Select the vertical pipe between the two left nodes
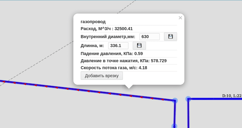 (x=175, y=113)
